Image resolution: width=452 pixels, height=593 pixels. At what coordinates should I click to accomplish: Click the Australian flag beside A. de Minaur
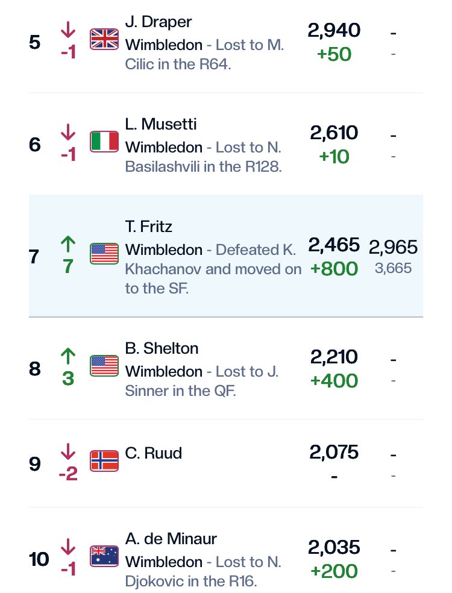104,556
